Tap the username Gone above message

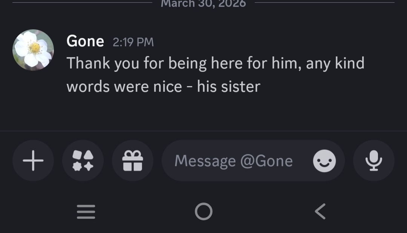(x=85, y=41)
